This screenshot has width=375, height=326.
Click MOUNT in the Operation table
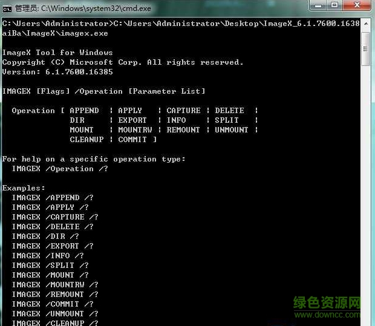coord(82,130)
